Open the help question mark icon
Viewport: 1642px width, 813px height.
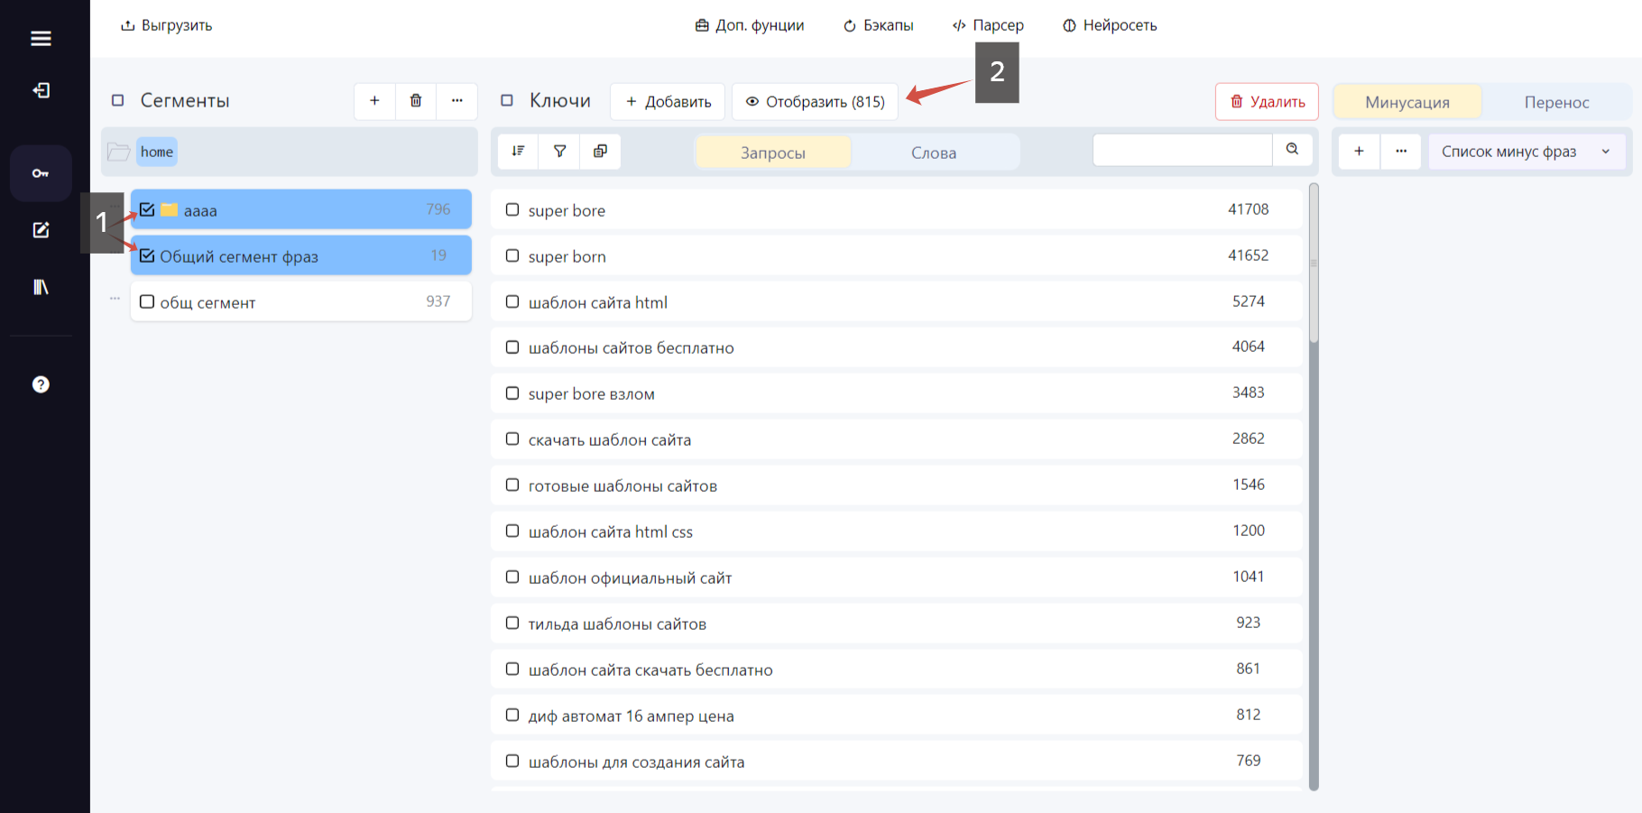(x=41, y=384)
